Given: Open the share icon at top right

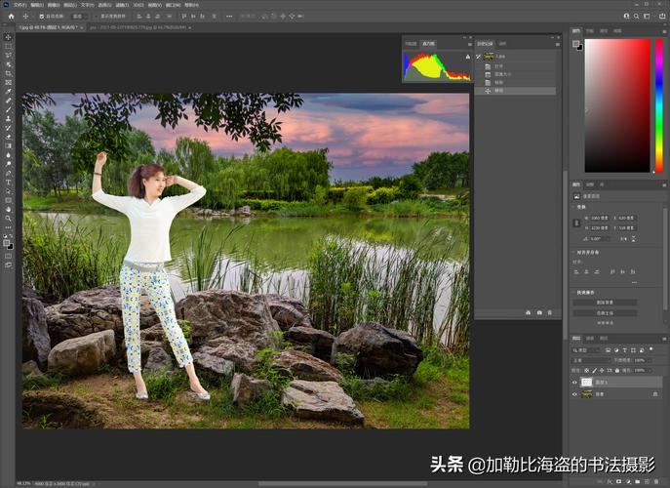Looking at the screenshot, I should pyautogui.click(x=662, y=17).
